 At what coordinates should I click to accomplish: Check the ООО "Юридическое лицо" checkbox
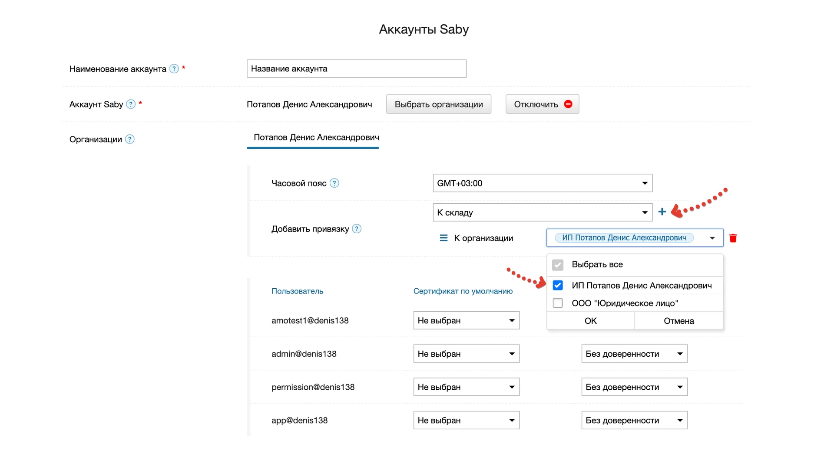tap(558, 303)
